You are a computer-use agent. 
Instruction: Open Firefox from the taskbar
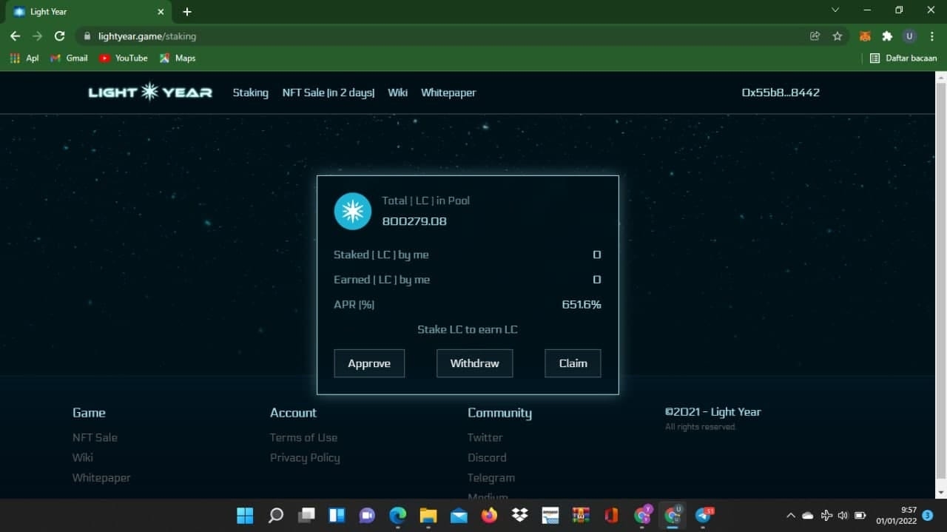[489, 515]
